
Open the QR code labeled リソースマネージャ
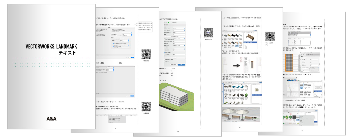point(270,37)
